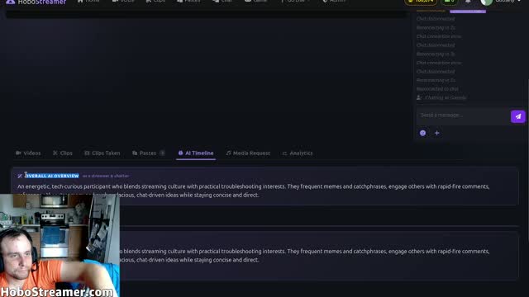Click the plus icon below chat input
This screenshot has height=297, width=529.
click(437, 133)
